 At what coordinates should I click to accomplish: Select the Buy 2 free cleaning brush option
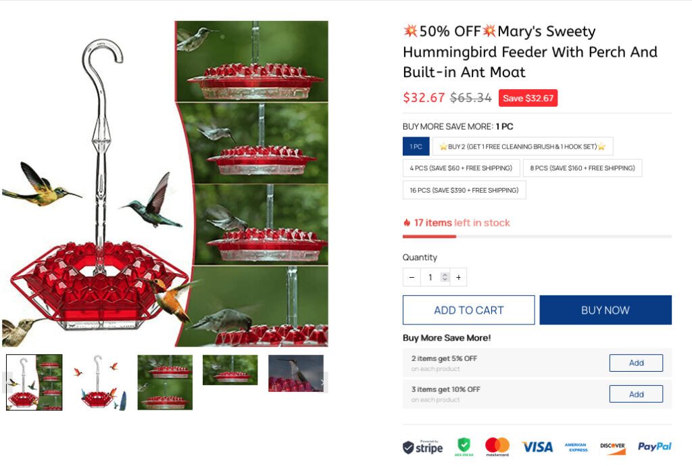coord(522,147)
